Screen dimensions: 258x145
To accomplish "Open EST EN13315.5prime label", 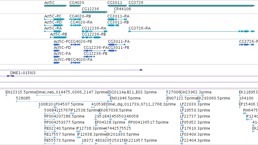I will (x=21, y=92).
